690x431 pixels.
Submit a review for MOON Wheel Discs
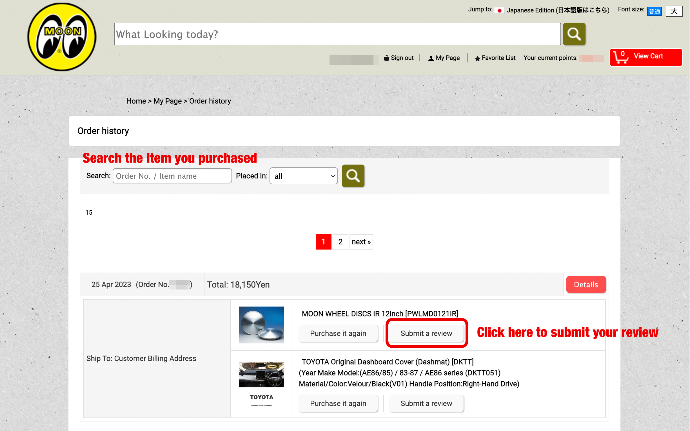426,333
